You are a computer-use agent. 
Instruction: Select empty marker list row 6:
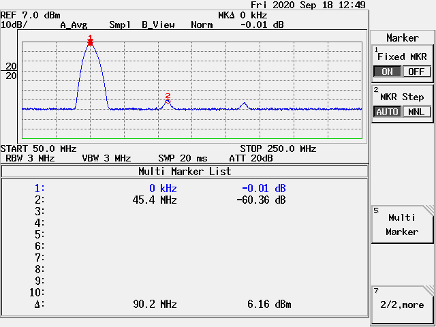(185, 246)
